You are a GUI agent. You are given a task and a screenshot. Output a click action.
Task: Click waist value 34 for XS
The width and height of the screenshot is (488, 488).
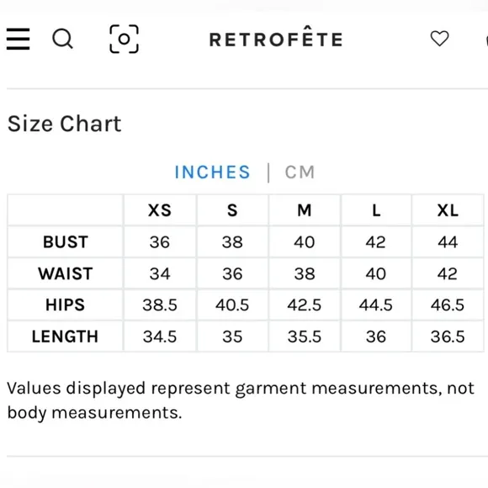click(160, 274)
